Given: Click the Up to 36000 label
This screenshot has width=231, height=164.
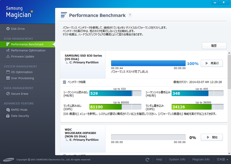Looking at the screenshot, I should 203,102.
